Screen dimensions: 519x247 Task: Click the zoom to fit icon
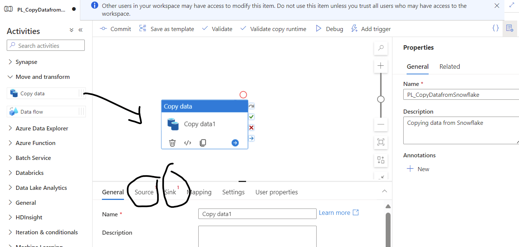pos(381,142)
